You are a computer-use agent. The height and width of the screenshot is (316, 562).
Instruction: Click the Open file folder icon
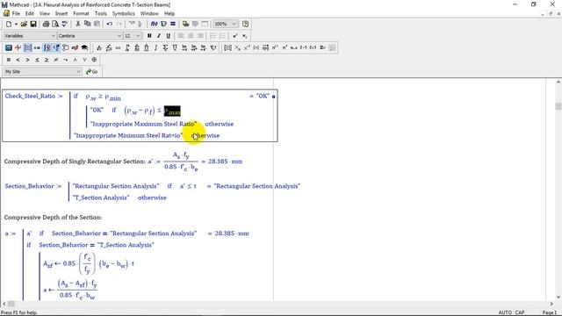(24, 24)
